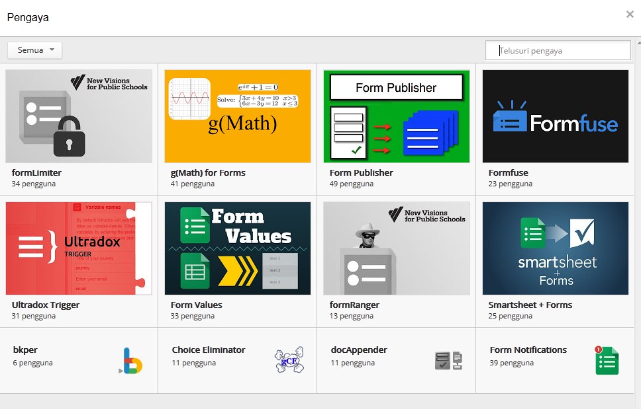This screenshot has height=409, width=641.
Task: Click the Telusuri pengaya search field
Action: click(x=558, y=50)
